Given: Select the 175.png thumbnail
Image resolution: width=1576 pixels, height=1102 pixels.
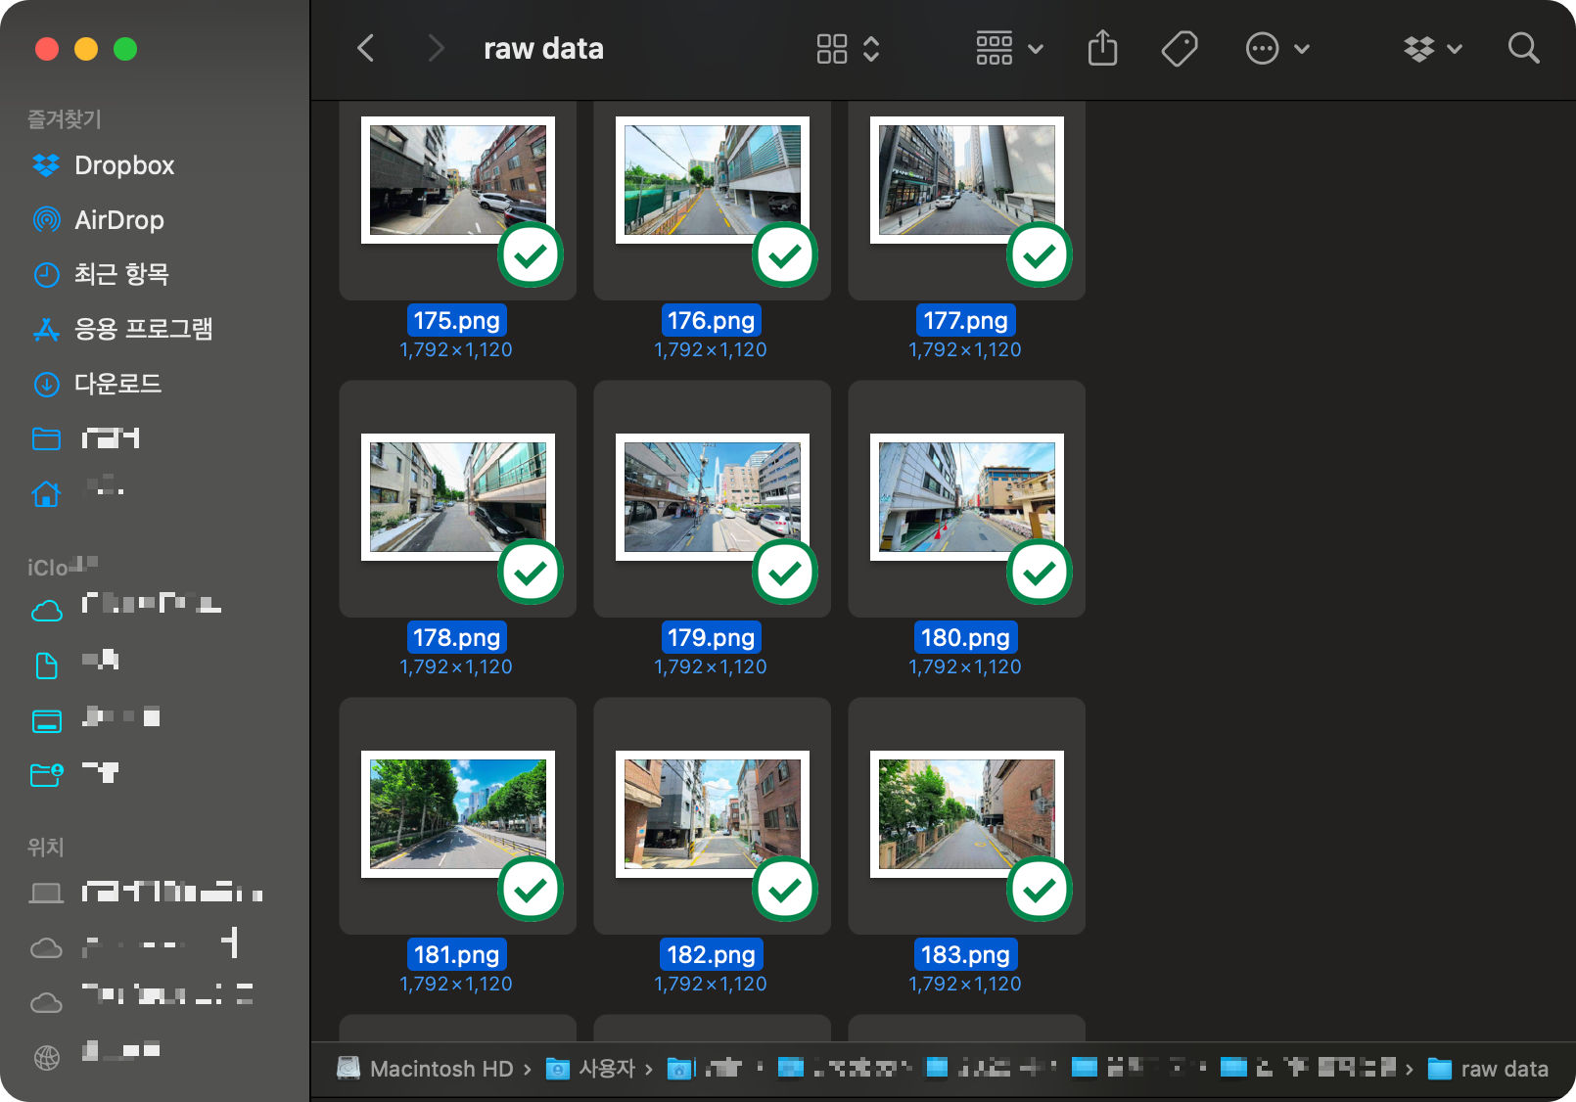Looking at the screenshot, I should (457, 180).
